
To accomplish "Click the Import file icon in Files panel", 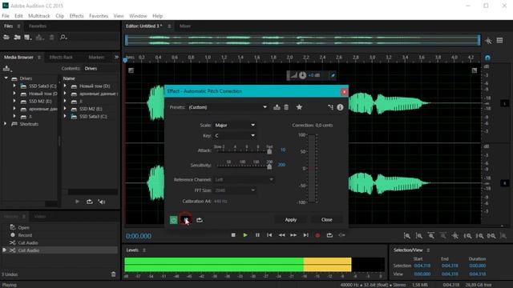I will coord(17,38).
